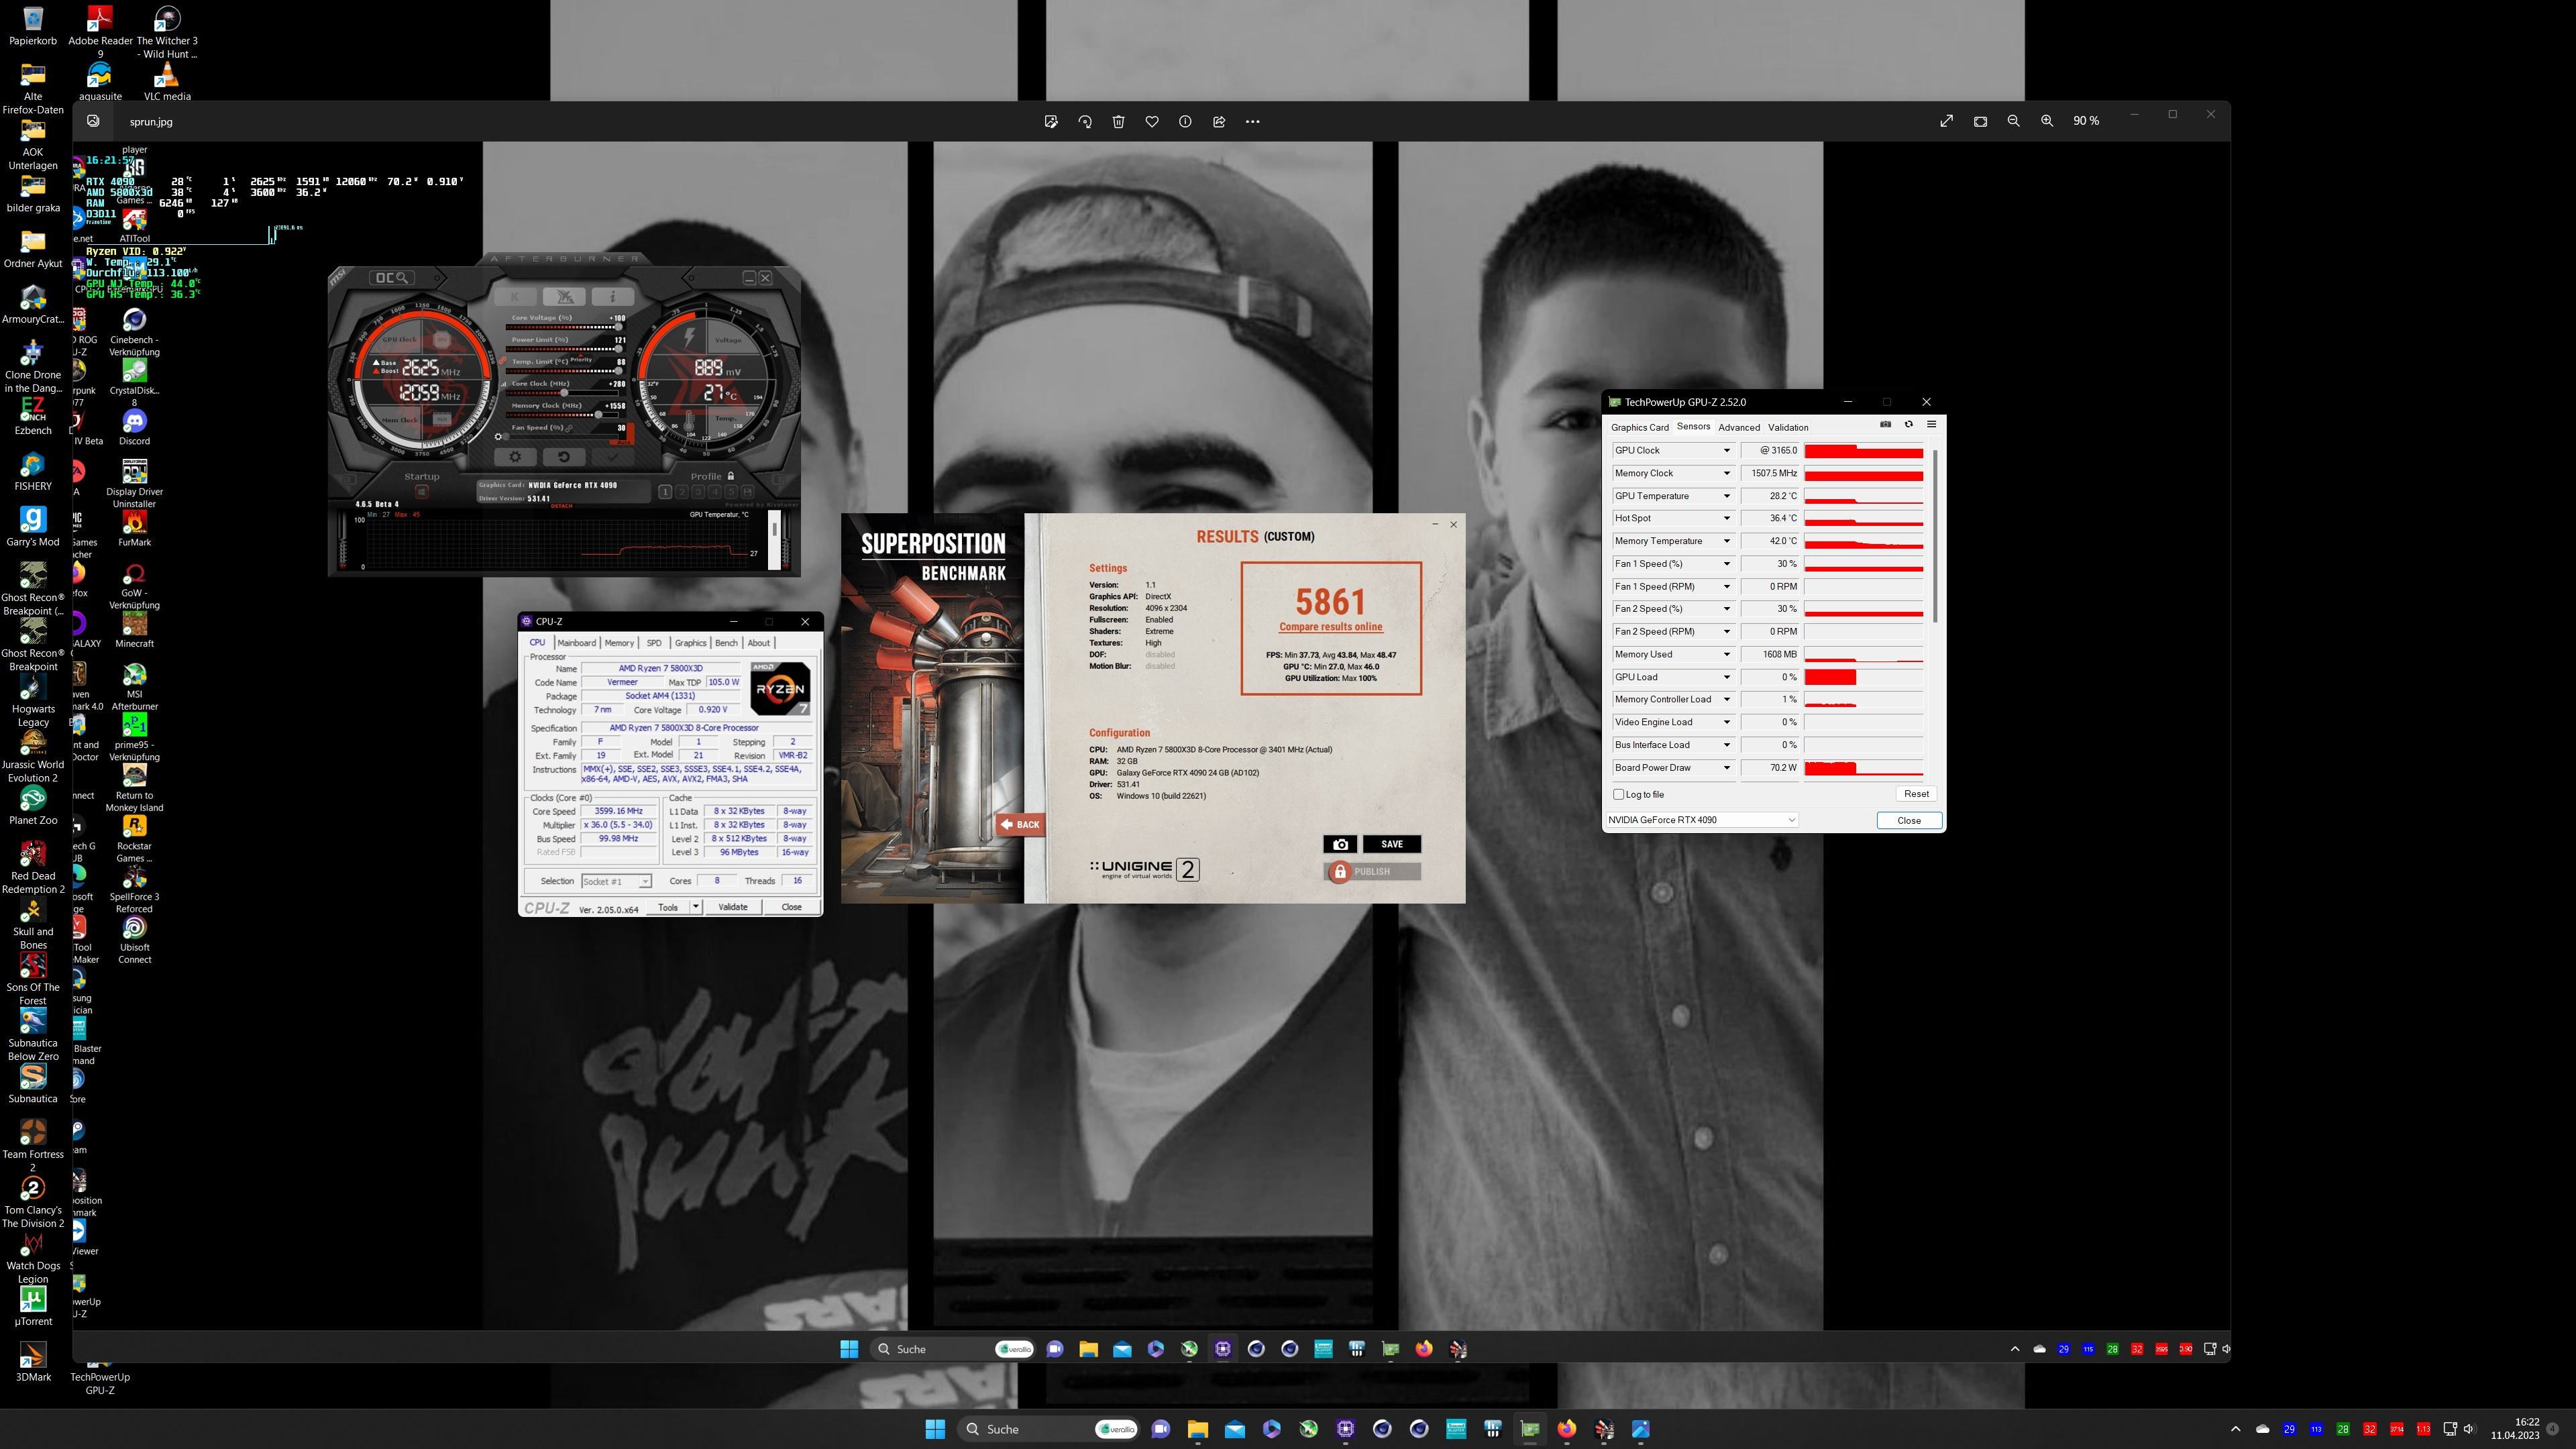Switch to GPU-Z Advanced tab
2576x1449 pixels.
[1738, 427]
